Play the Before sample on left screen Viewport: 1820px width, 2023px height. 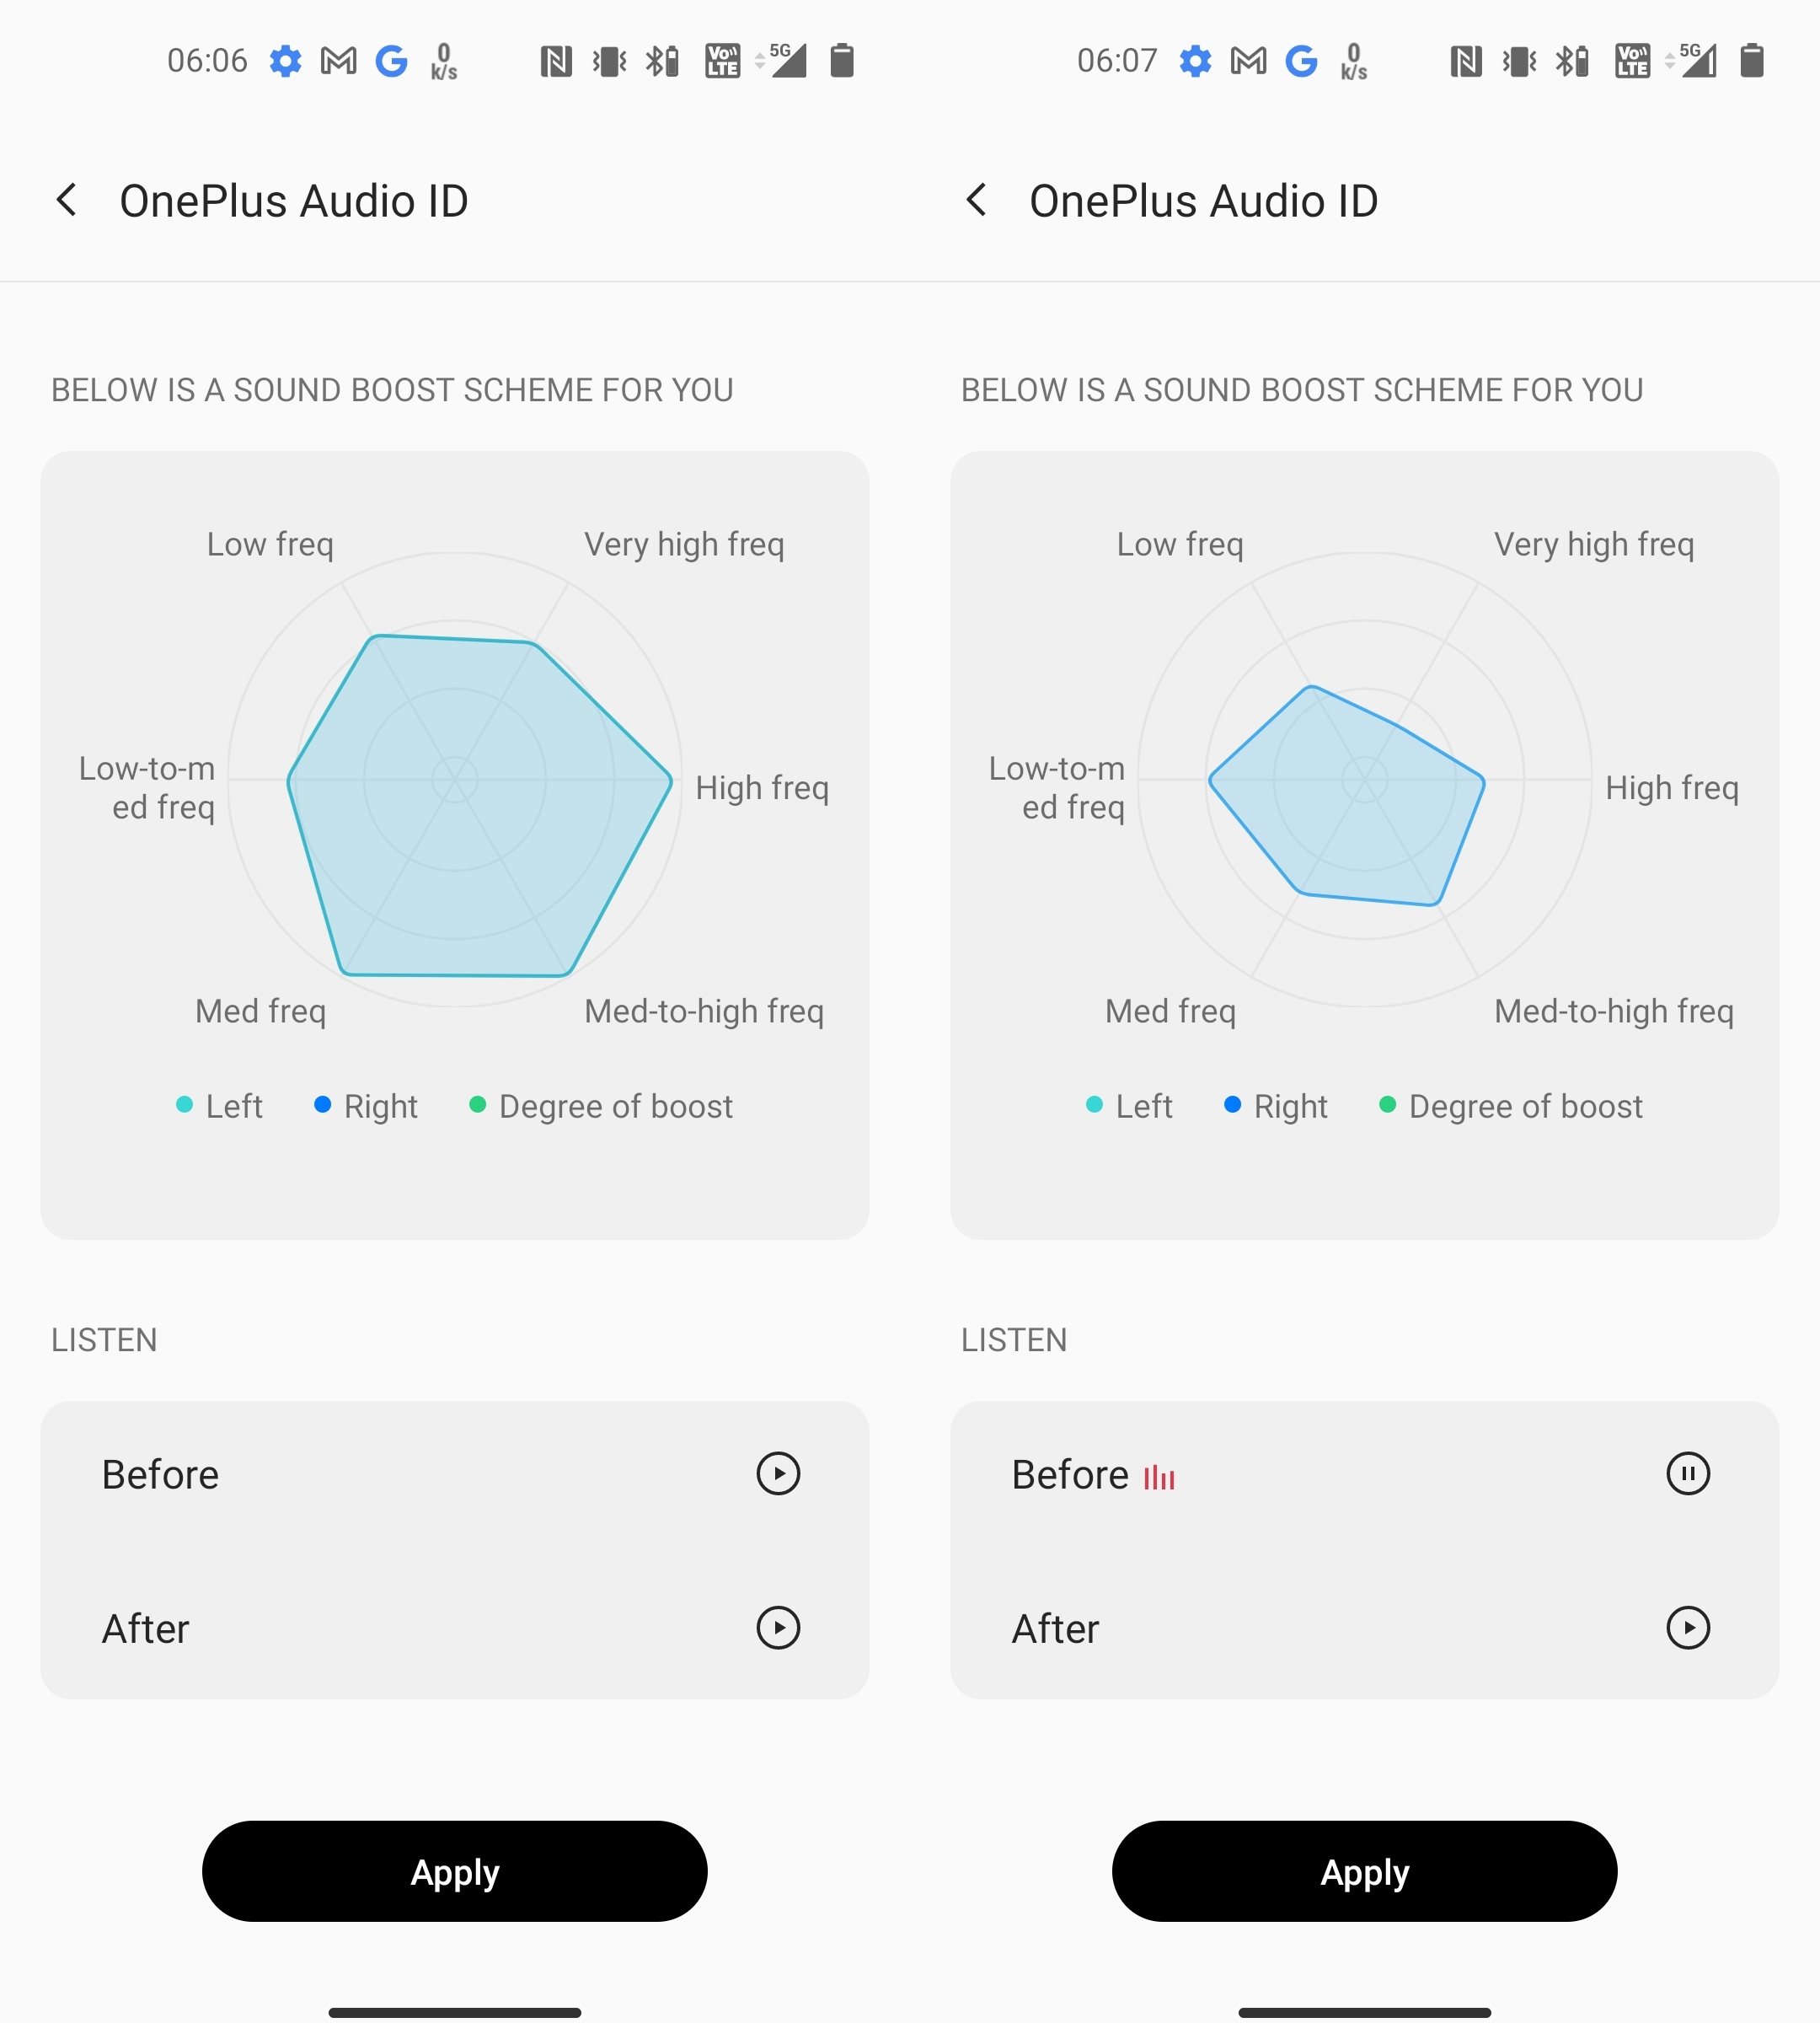coord(778,1473)
